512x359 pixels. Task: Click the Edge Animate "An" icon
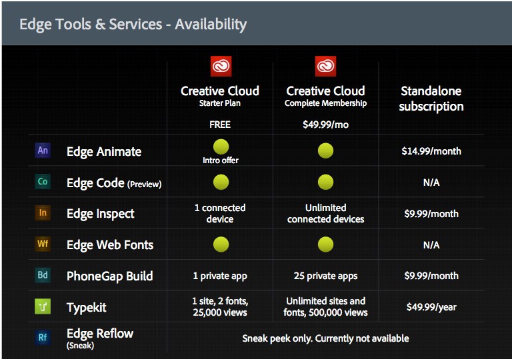(x=43, y=151)
